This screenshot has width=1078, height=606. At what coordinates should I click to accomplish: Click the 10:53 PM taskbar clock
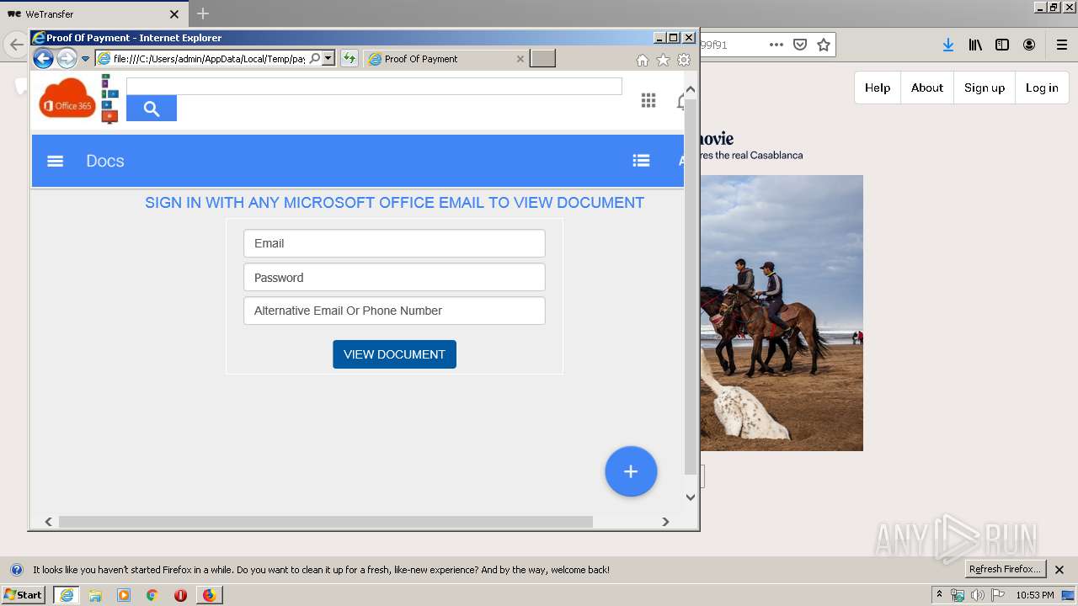1035,595
